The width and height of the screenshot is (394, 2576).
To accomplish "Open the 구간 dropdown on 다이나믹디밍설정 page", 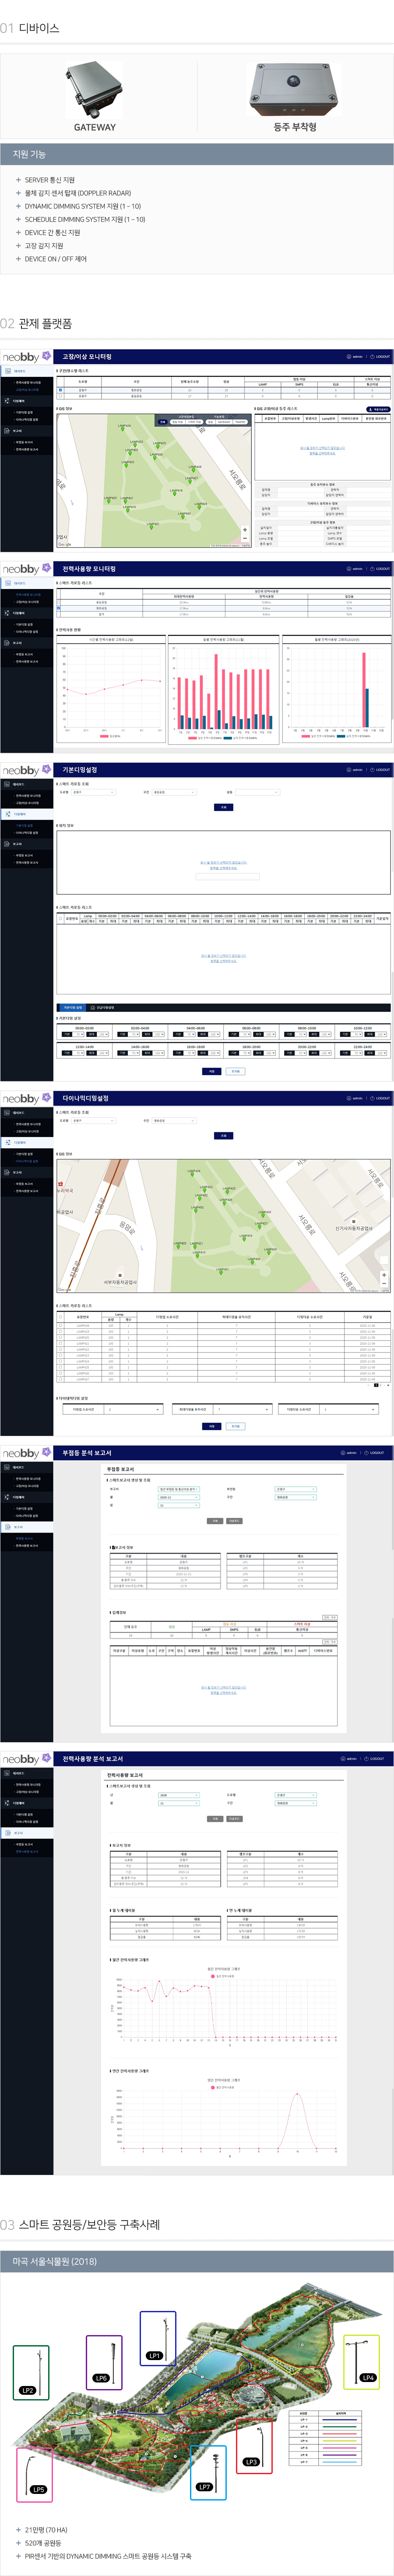I will pos(175,1120).
